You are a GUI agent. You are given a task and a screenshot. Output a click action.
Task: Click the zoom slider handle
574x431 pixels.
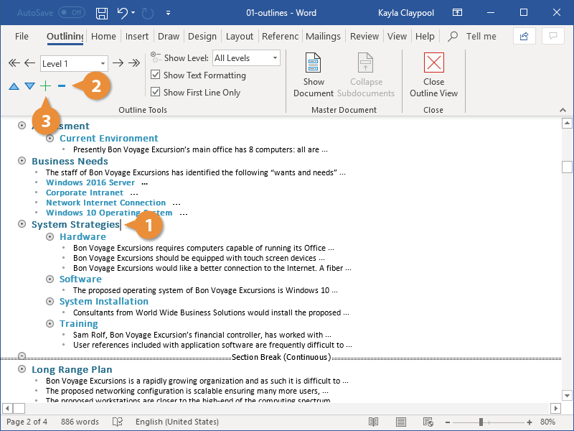(481, 422)
